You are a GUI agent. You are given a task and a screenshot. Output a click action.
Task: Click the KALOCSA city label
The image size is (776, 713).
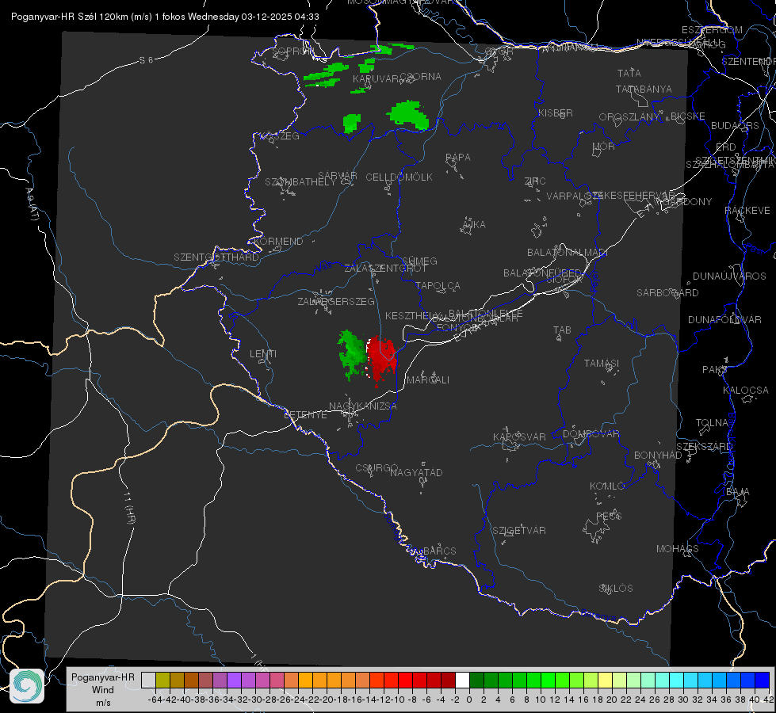pyautogui.click(x=746, y=391)
